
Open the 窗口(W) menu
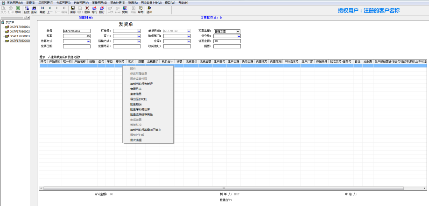pos(169,3)
